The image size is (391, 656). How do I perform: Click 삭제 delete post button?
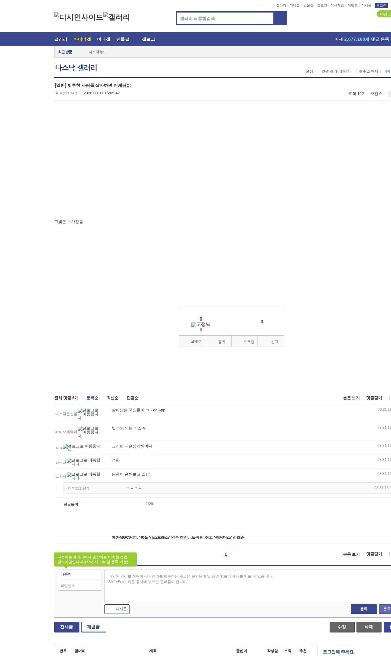pos(369,627)
